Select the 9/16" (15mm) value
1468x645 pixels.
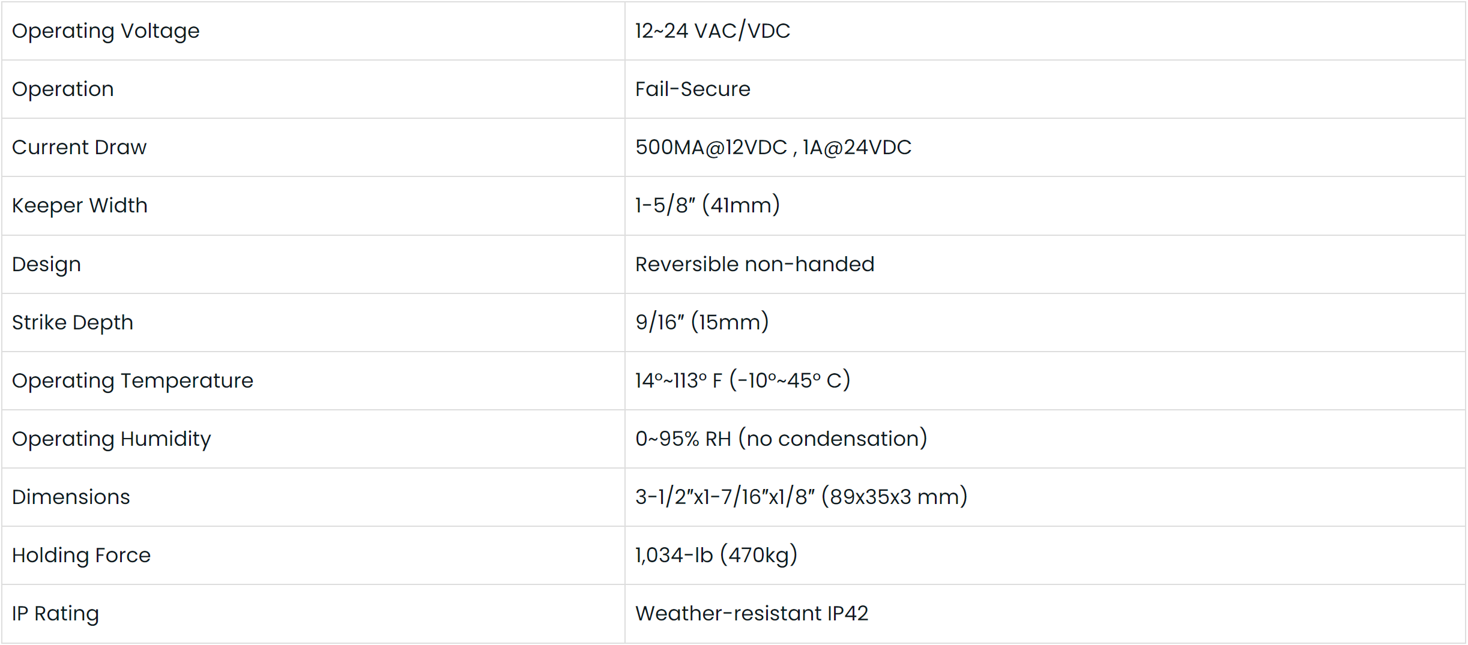coord(702,322)
